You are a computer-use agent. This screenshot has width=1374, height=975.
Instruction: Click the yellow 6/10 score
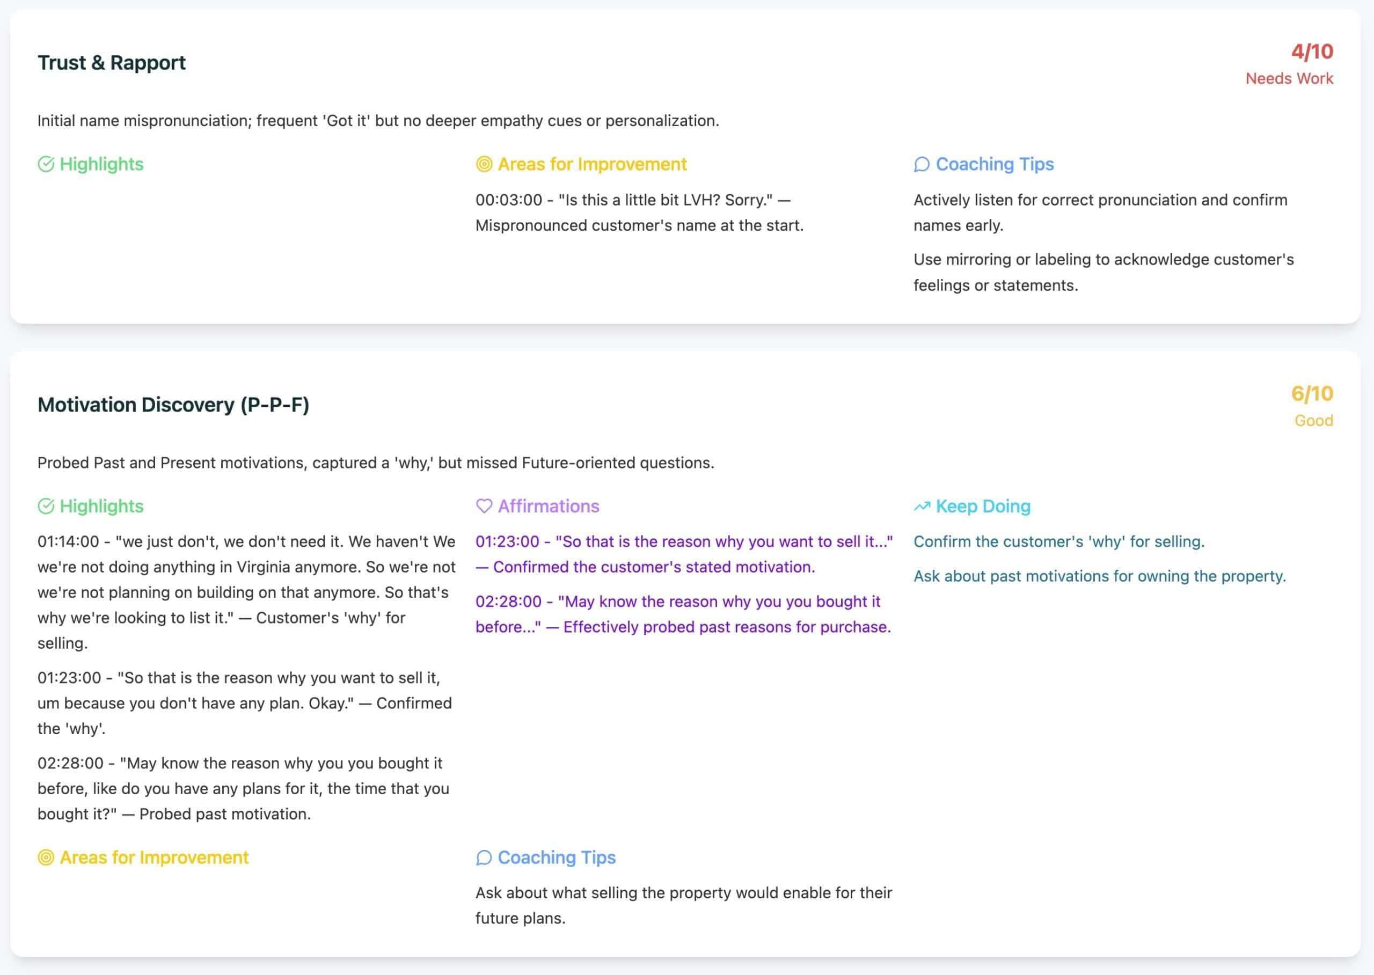[x=1312, y=394]
